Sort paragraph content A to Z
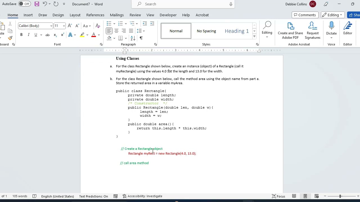Image resolution: width=360 pixels, height=202 pixels. pos(133,38)
